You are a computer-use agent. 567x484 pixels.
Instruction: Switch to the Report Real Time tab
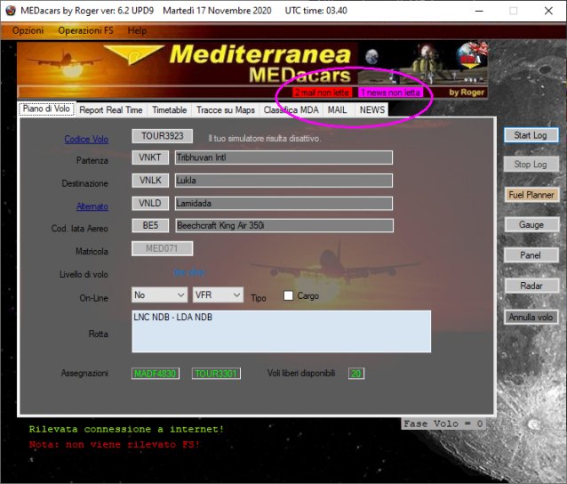tap(111, 109)
